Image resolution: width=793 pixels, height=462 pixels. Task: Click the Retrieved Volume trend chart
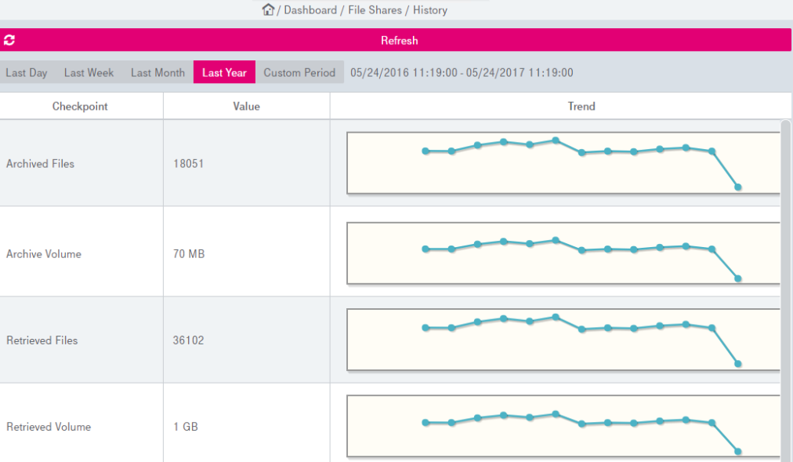[x=563, y=426]
